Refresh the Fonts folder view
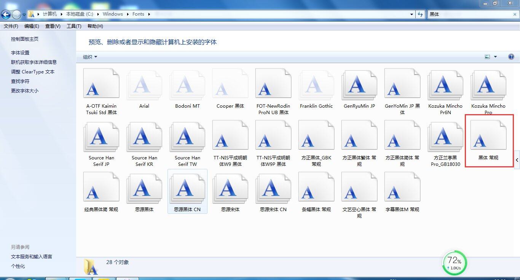The height and width of the screenshot is (280, 520). (x=420, y=14)
